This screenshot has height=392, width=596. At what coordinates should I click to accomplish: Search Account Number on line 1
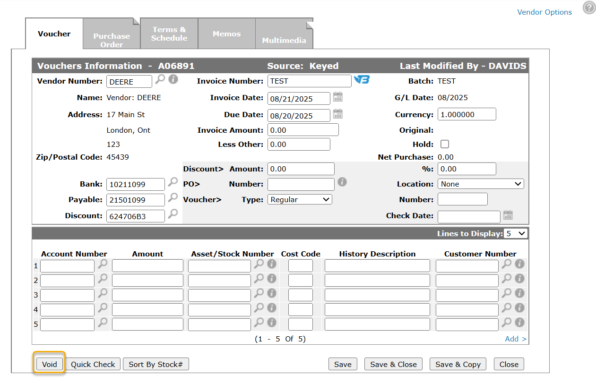102,264
